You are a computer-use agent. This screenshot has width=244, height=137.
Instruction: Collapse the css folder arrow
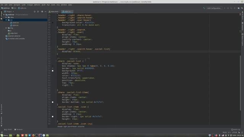tap(6, 20)
